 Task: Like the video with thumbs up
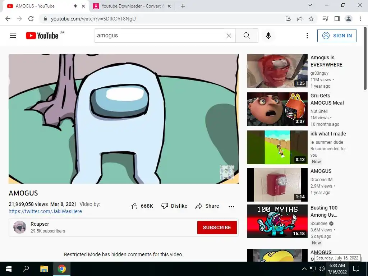pyautogui.click(x=142, y=206)
